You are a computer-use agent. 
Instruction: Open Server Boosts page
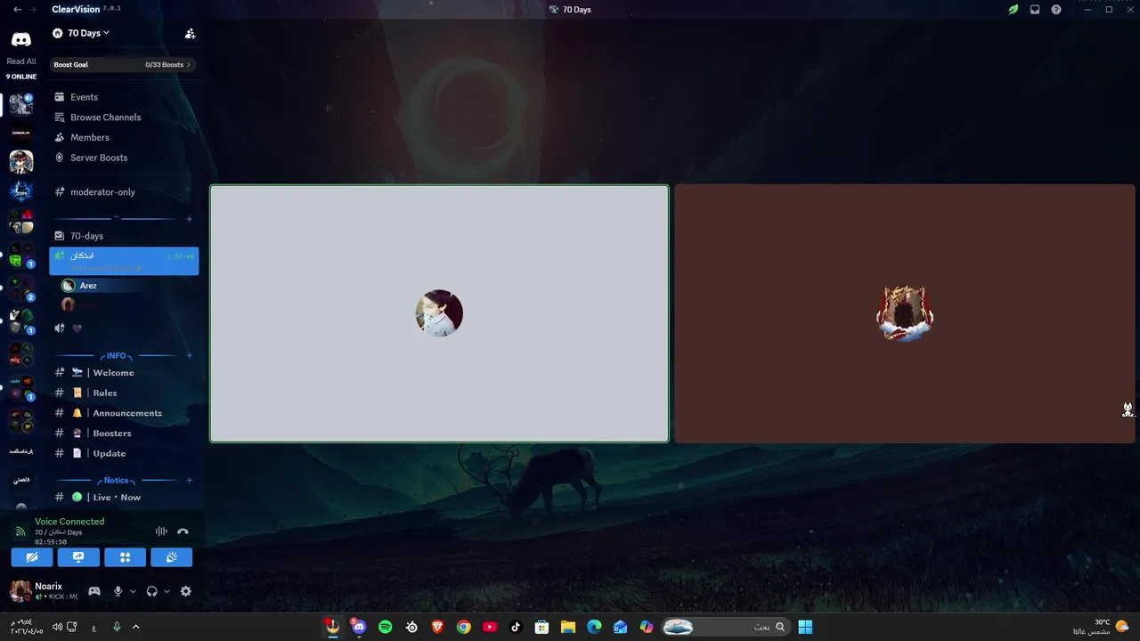[x=123, y=158]
